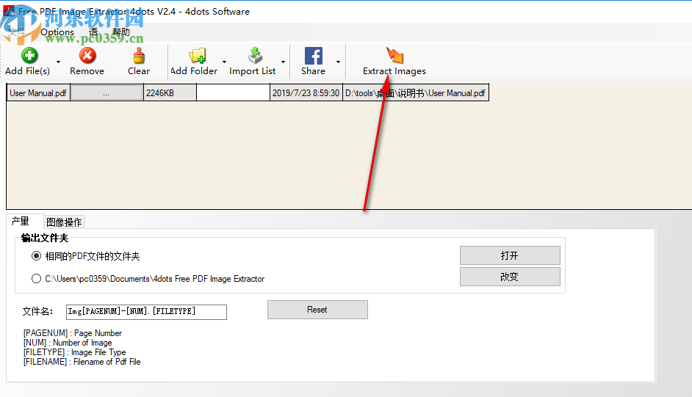Open the Options menu
This screenshot has height=397, width=692.
click(x=57, y=32)
